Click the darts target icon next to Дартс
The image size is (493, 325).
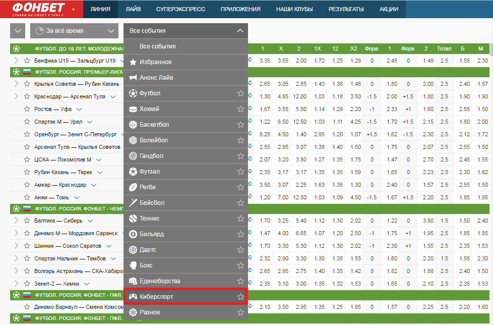point(133,250)
